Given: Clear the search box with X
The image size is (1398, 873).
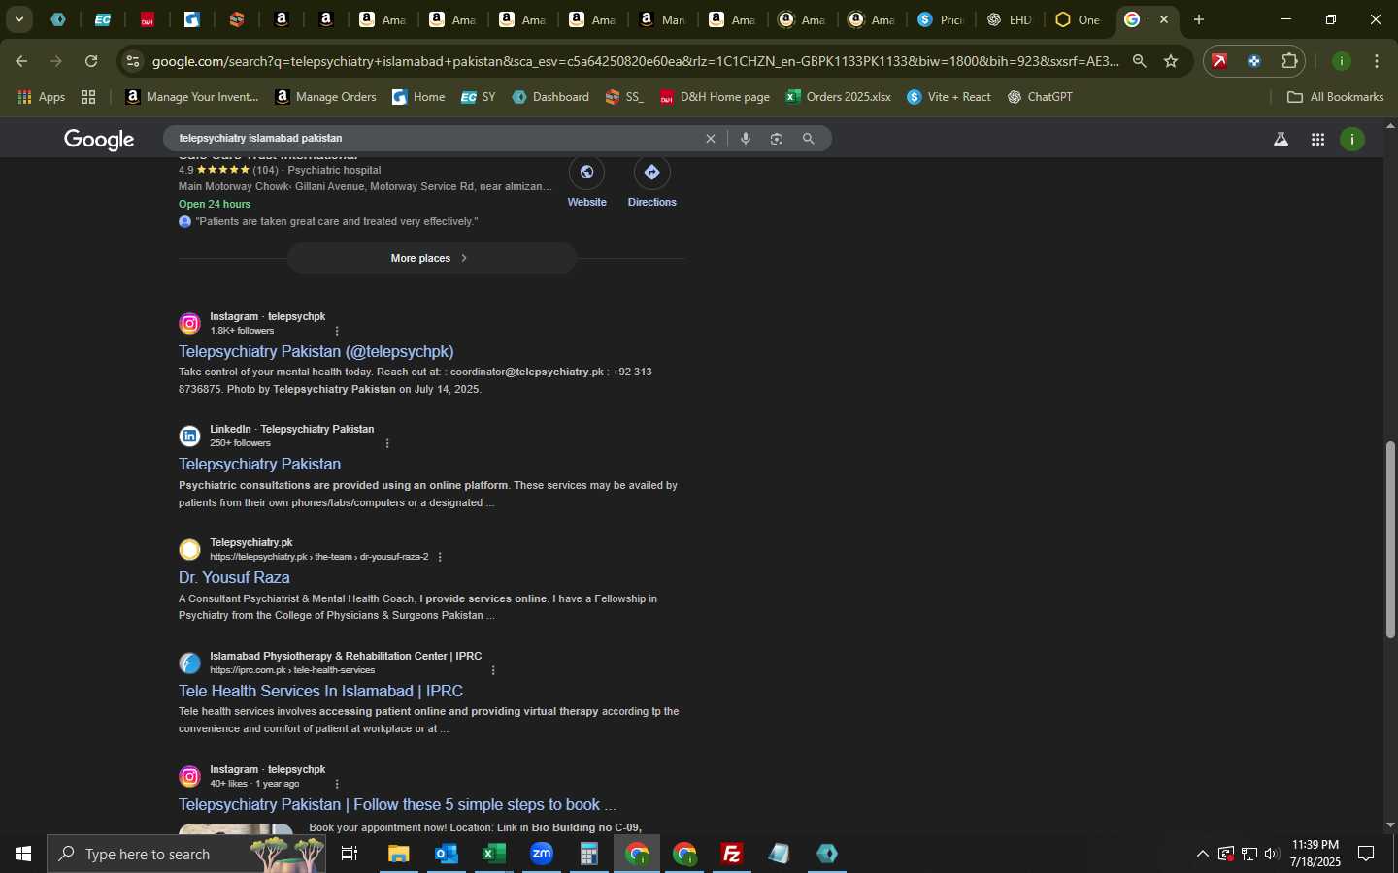Looking at the screenshot, I should pyautogui.click(x=711, y=139).
